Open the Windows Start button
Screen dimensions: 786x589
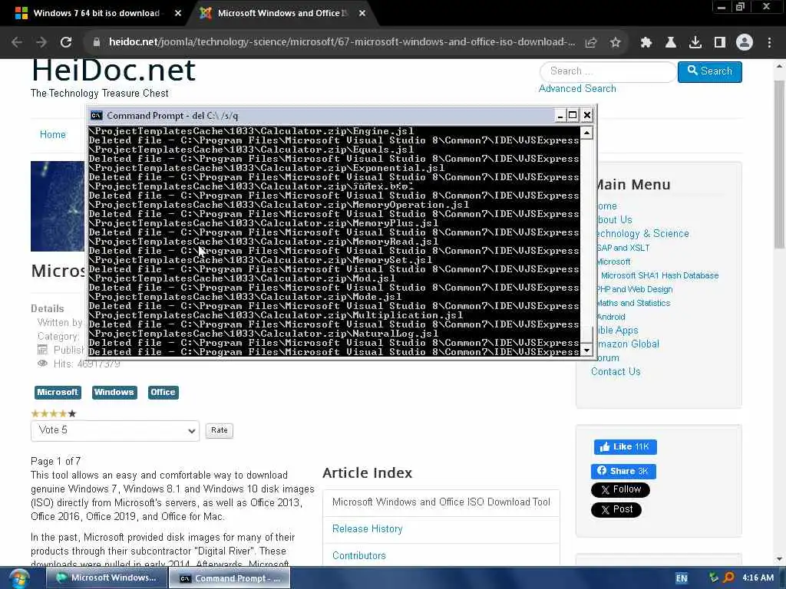coord(19,578)
